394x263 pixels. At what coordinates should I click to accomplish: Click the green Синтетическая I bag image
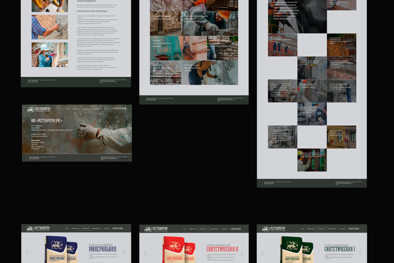pos(296,250)
